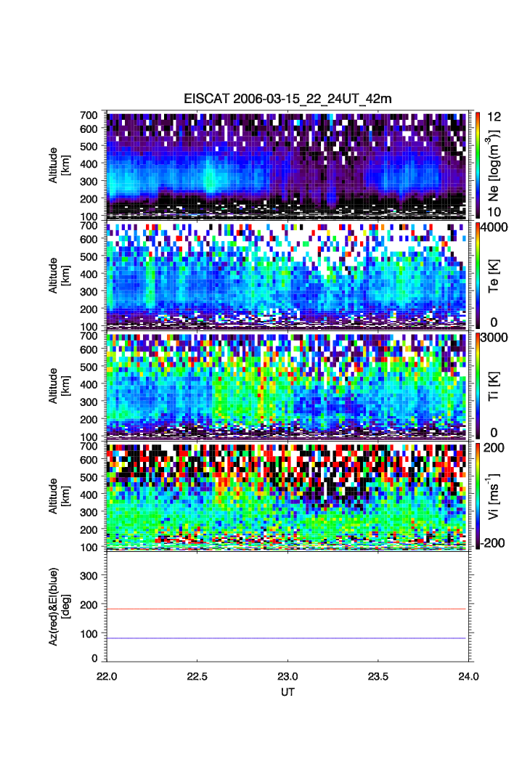Click the Az(red)&El(blue) axis label

coord(60,606)
